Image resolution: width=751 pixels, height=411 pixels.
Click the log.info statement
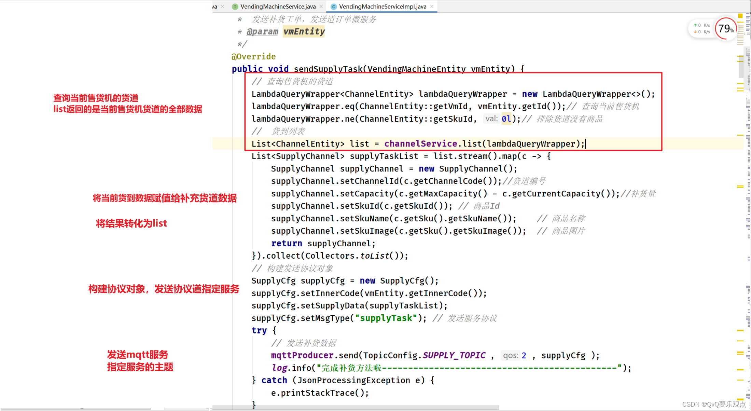click(451, 368)
